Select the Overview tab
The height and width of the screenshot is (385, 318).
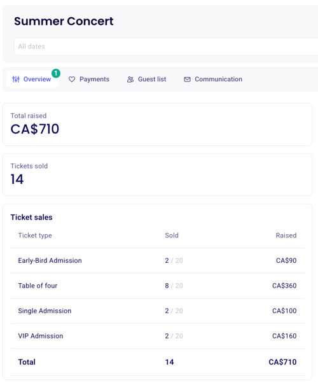(x=32, y=80)
